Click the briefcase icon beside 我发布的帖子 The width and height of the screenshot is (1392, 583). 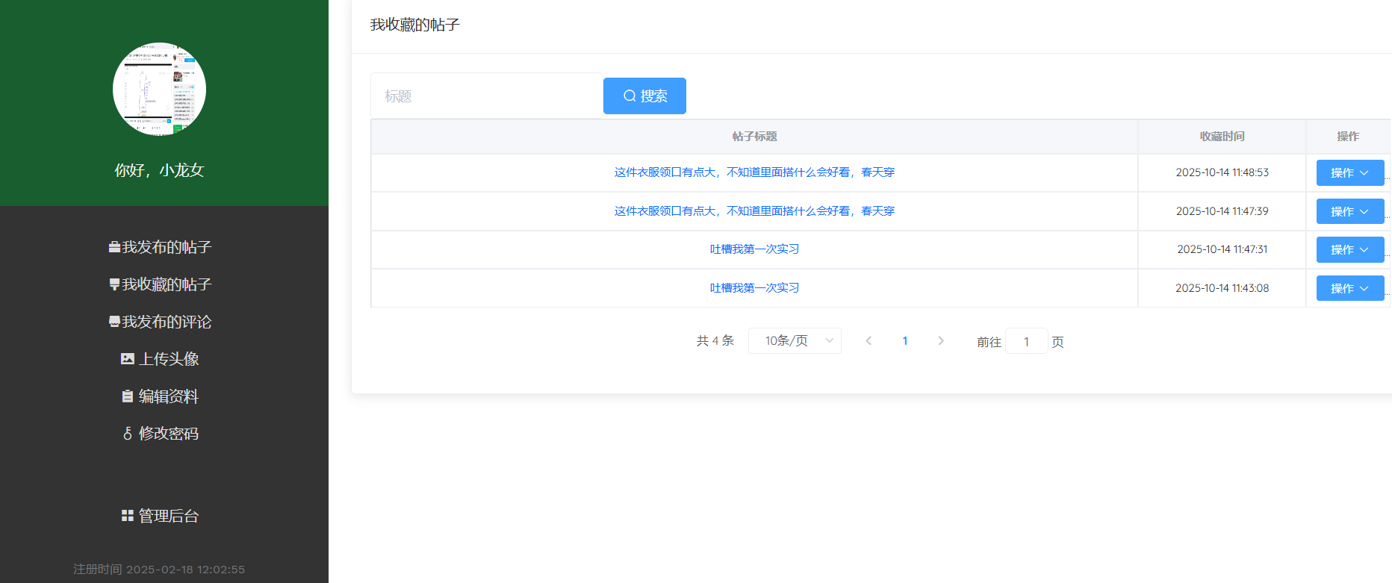(x=114, y=247)
